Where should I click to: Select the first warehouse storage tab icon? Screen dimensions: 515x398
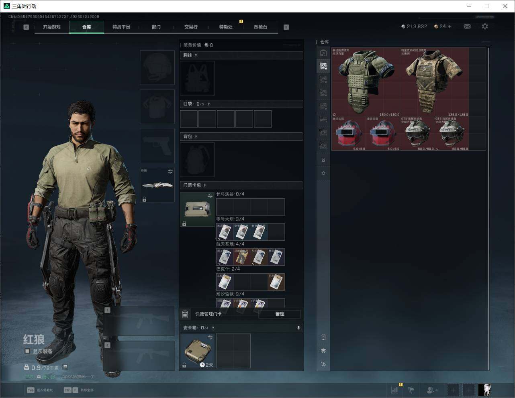click(x=323, y=53)
